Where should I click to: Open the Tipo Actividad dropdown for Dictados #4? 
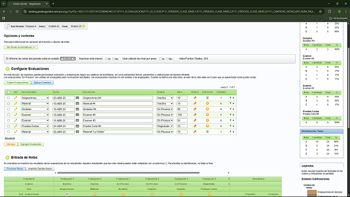(x=35, y=109)
